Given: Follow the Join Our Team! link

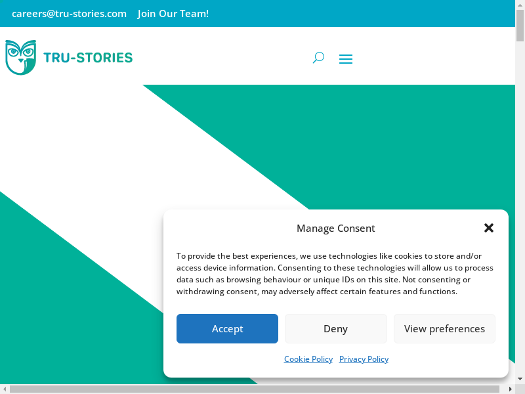Looking at the screenshot, I should pos(173,13).
